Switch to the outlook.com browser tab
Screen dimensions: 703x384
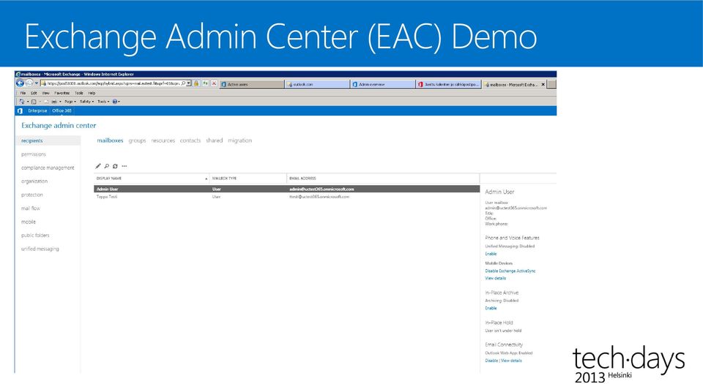[x=317, y=84]
